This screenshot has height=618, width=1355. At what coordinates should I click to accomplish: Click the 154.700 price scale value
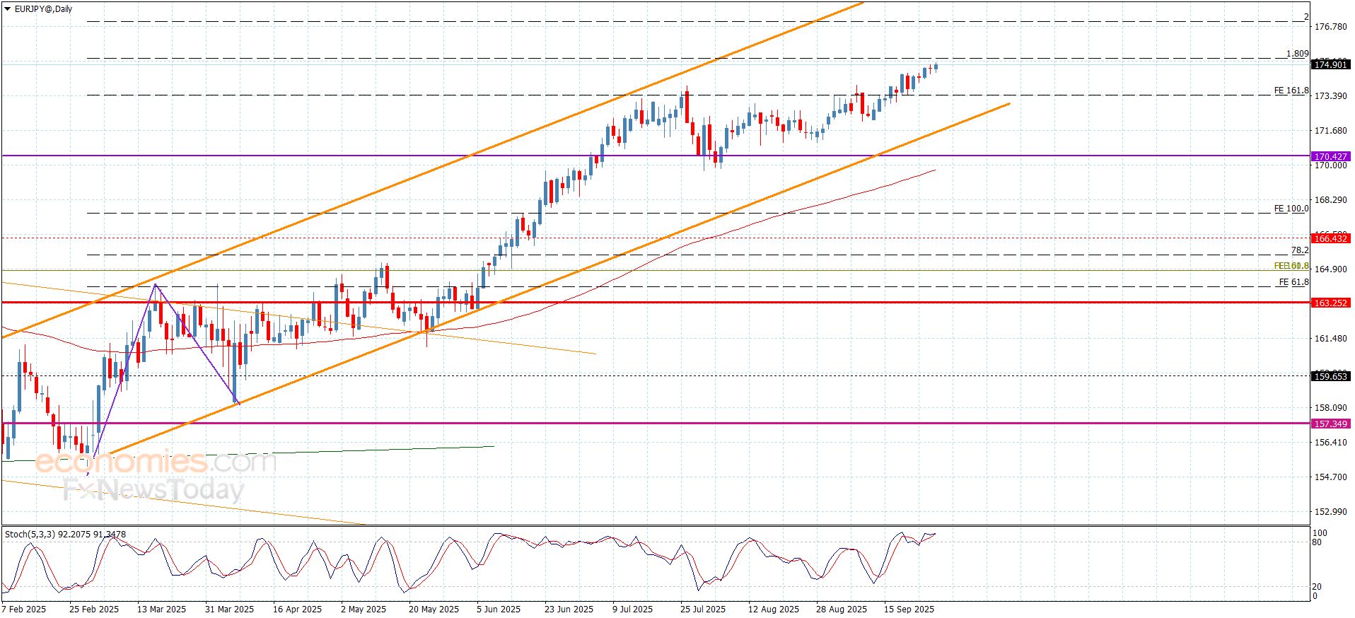tap(1330, 477)
